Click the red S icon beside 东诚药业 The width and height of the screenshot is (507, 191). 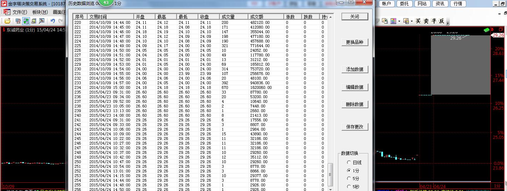point(4,30)
